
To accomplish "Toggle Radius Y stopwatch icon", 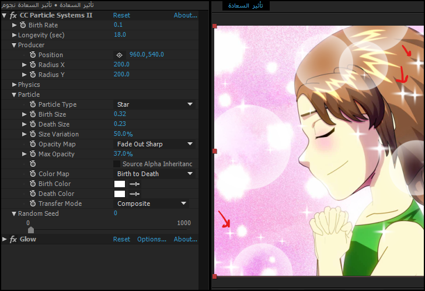I will click(x=33, y=75).
